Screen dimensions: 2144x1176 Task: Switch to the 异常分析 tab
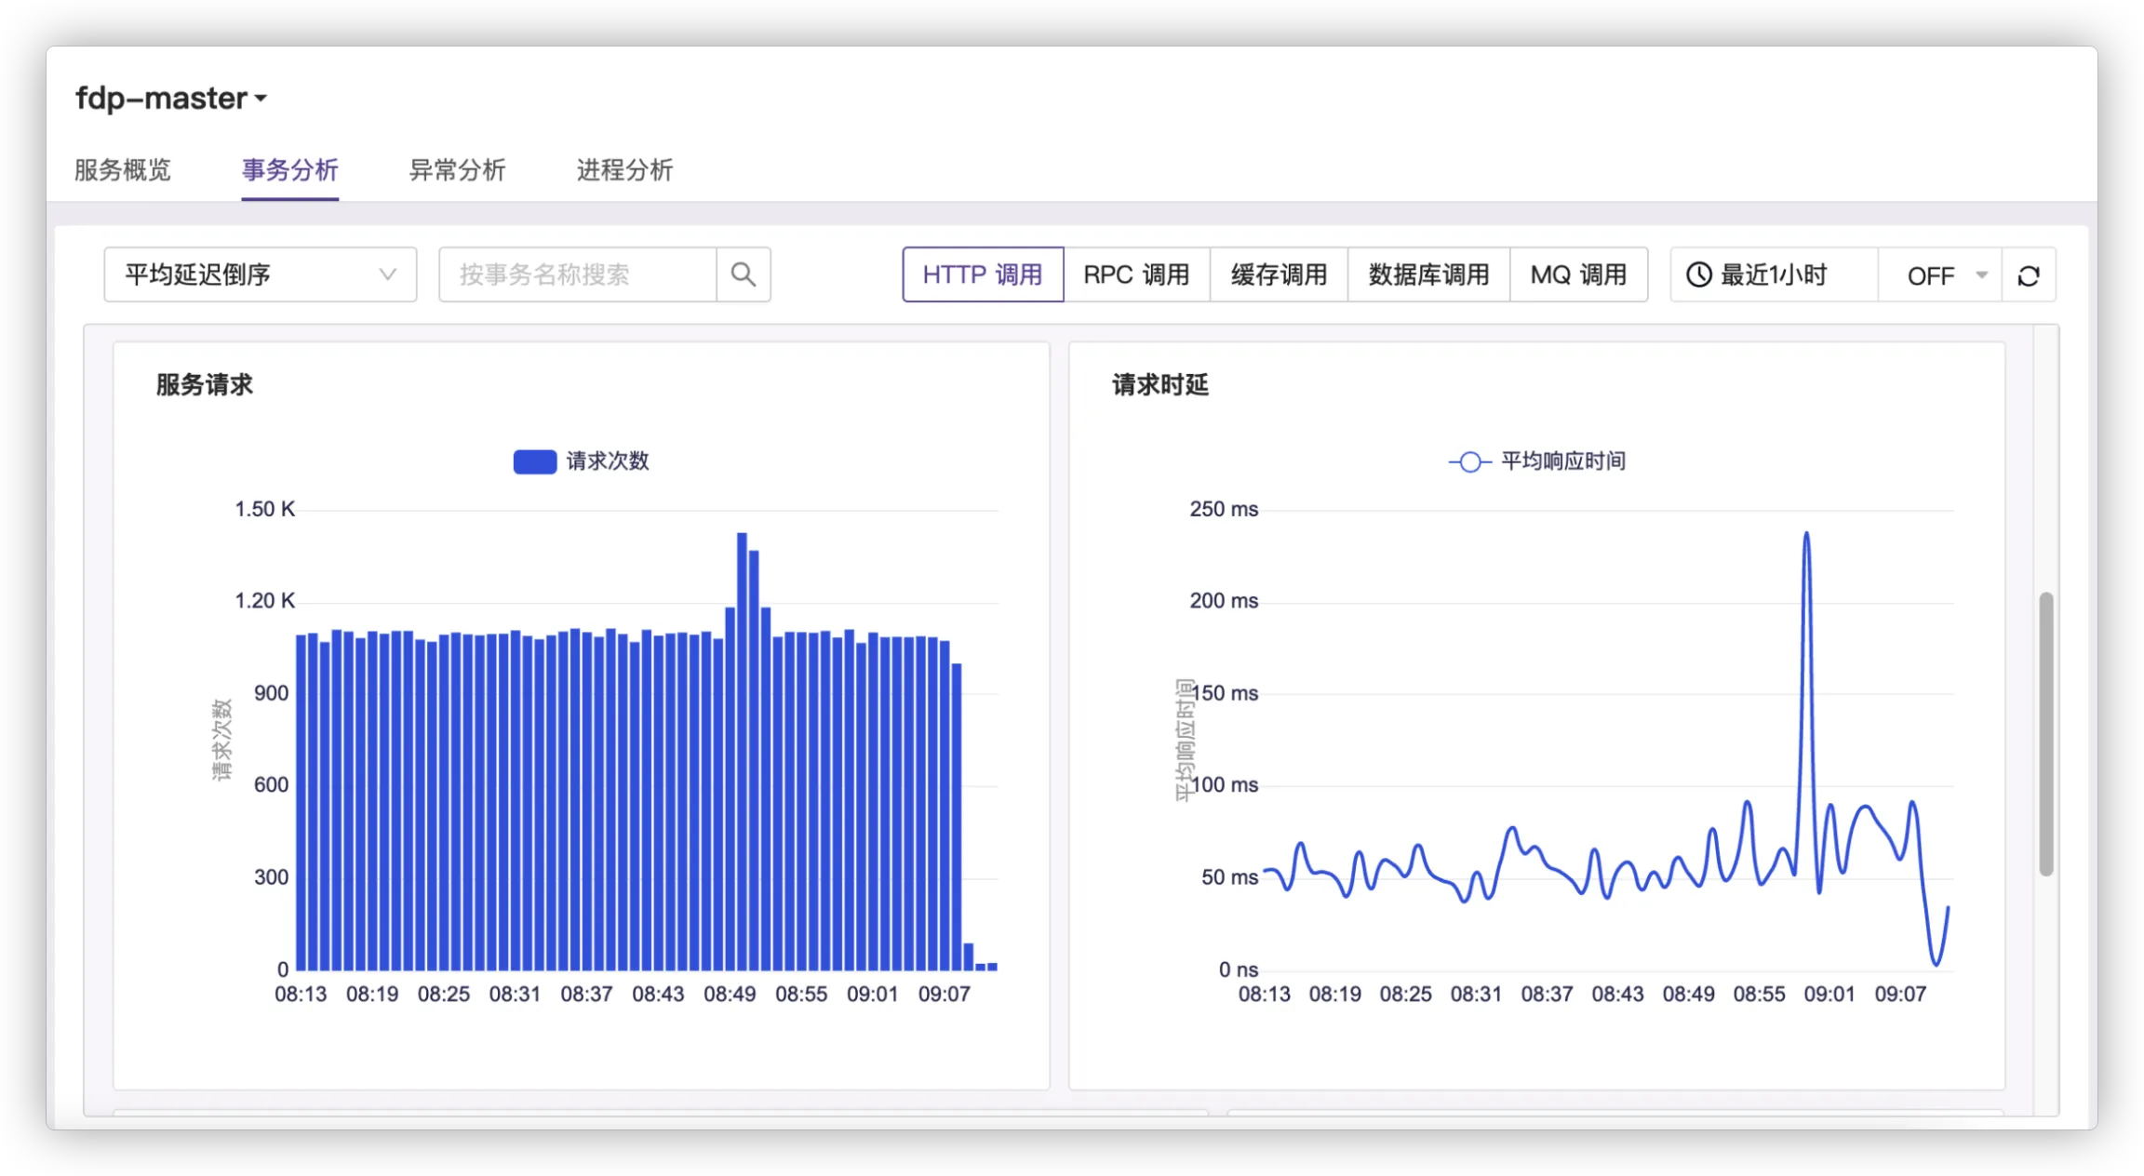click(457, 170)
